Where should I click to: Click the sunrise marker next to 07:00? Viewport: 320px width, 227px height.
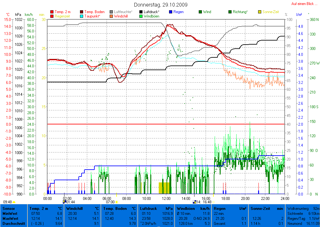pyautogui.click(x=117, y=202)
